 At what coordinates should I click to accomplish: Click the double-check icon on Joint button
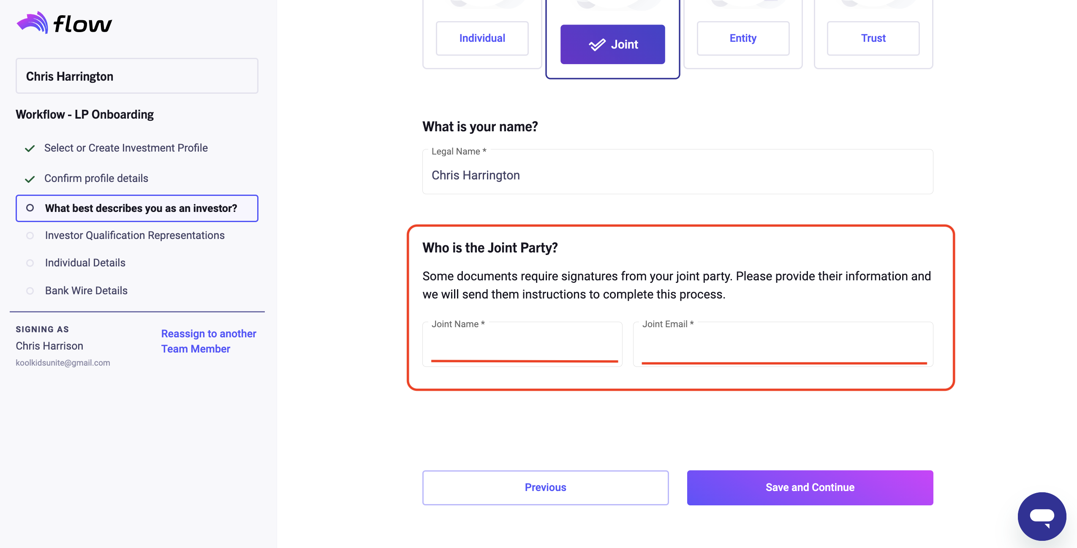pos(597,45)
